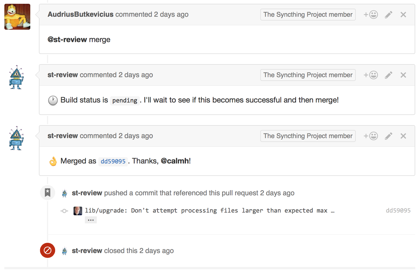The height and width of the screenshot is (273, 419).
Task: Open st-review link in 'closed this' event
Action: point(87,251)
